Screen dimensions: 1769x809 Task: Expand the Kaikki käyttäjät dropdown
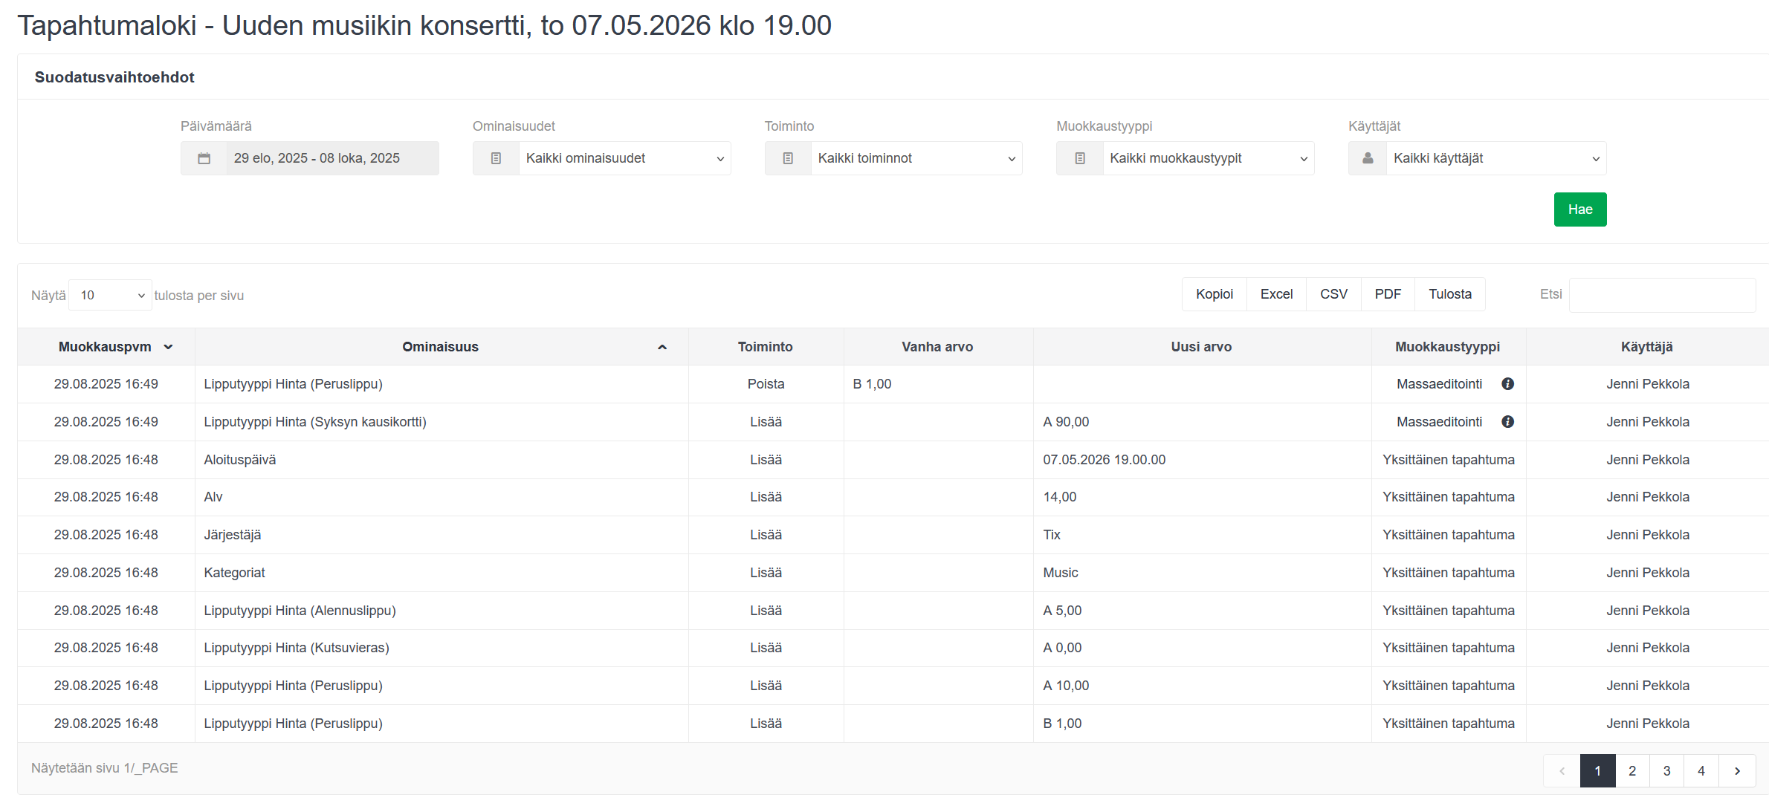pyautogui.click(x=1495, y=158)
